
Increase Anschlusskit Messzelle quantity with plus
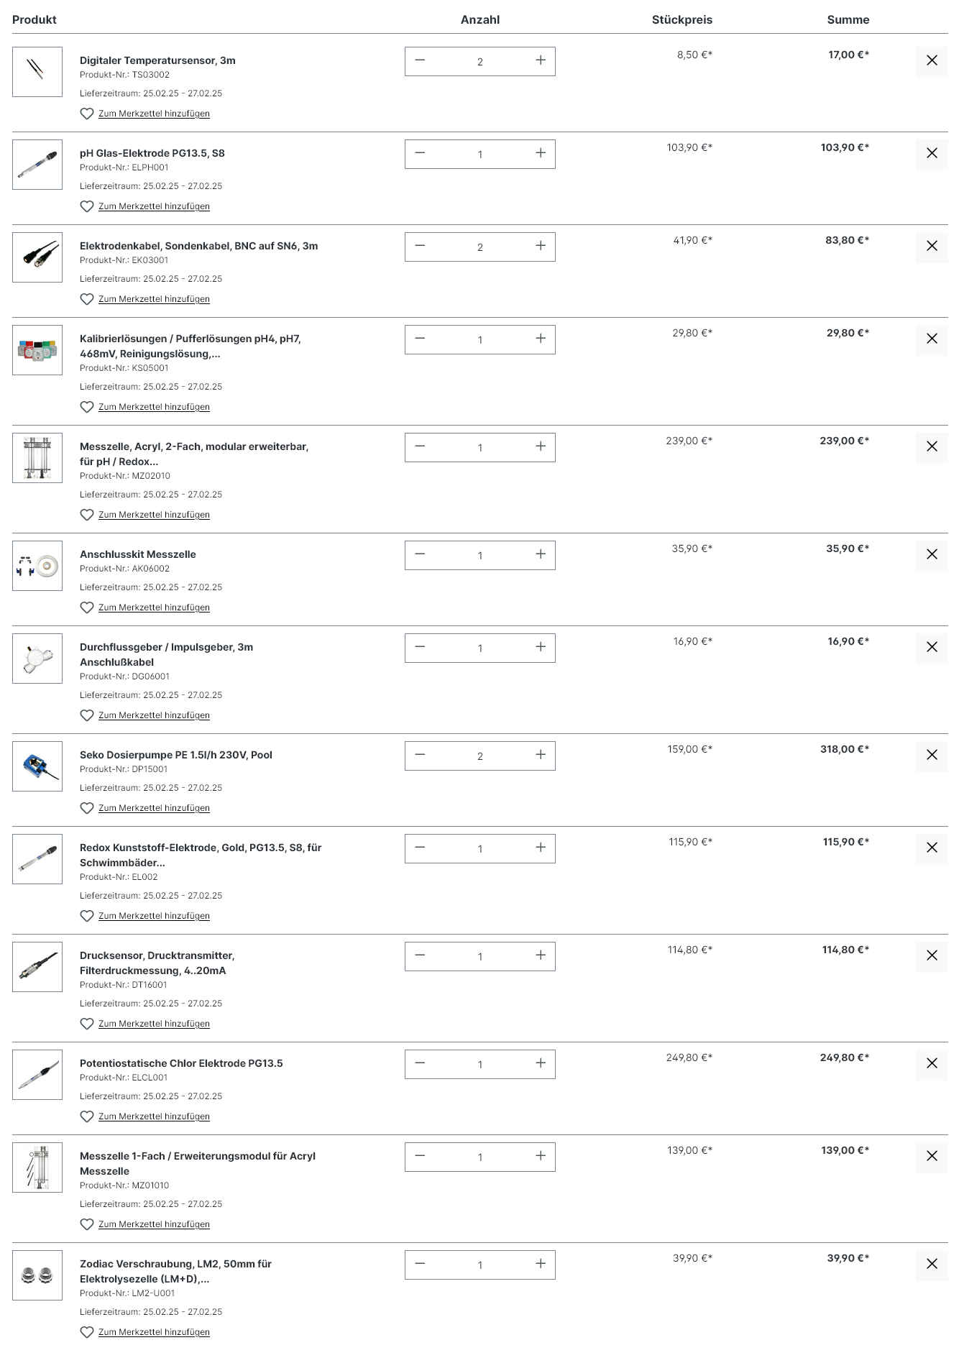[541, 554]
